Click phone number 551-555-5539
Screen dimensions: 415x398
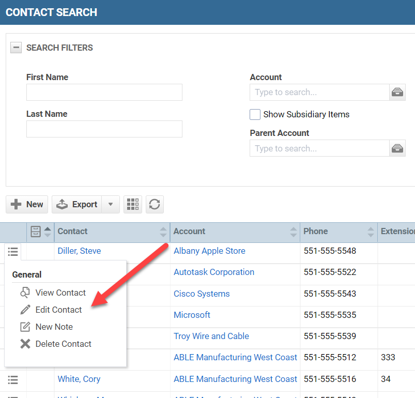tap(330, 336)
